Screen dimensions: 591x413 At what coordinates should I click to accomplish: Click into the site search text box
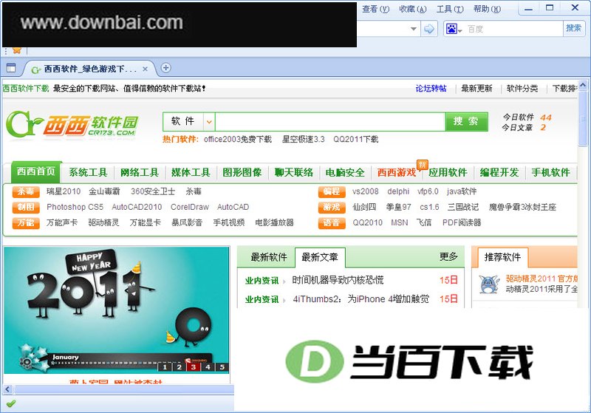pos(330,121)
